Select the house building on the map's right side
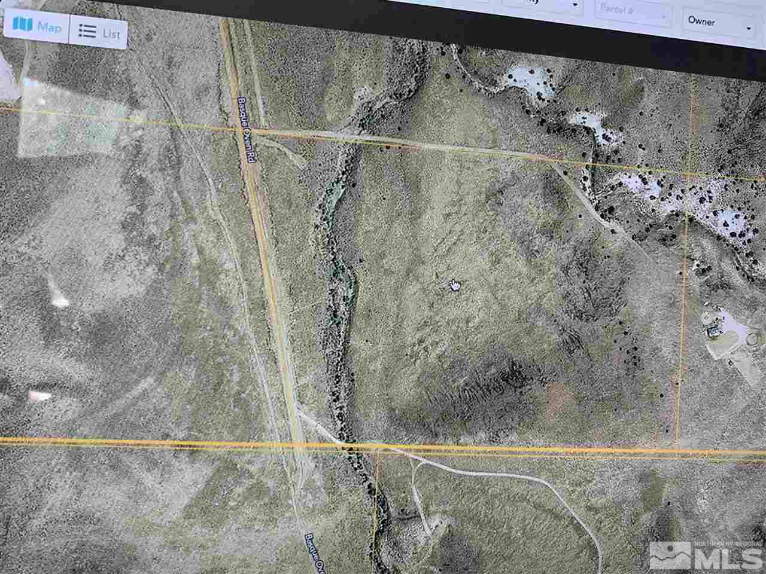Image resolution: width=766 pixels, height=574 pixels. [714, 331]
